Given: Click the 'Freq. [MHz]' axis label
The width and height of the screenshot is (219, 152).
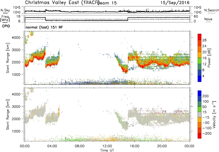Looking at the screenshot, I should 5,19.
